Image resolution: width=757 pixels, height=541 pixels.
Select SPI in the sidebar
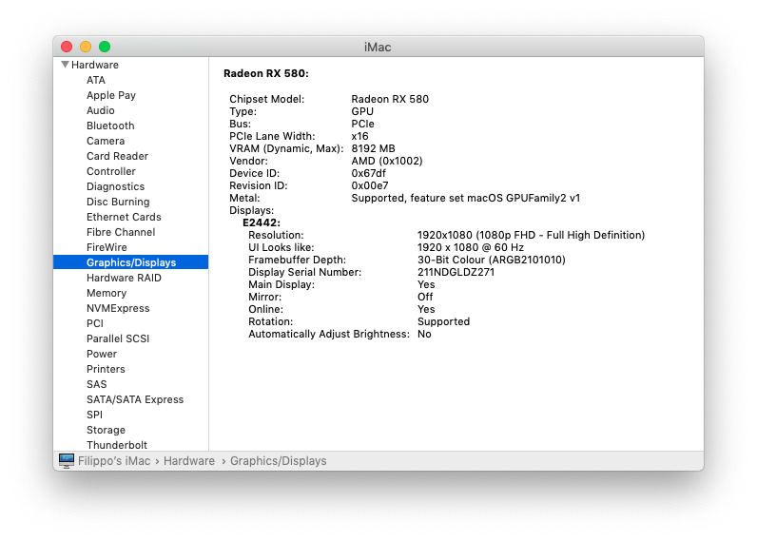(94, 415)
